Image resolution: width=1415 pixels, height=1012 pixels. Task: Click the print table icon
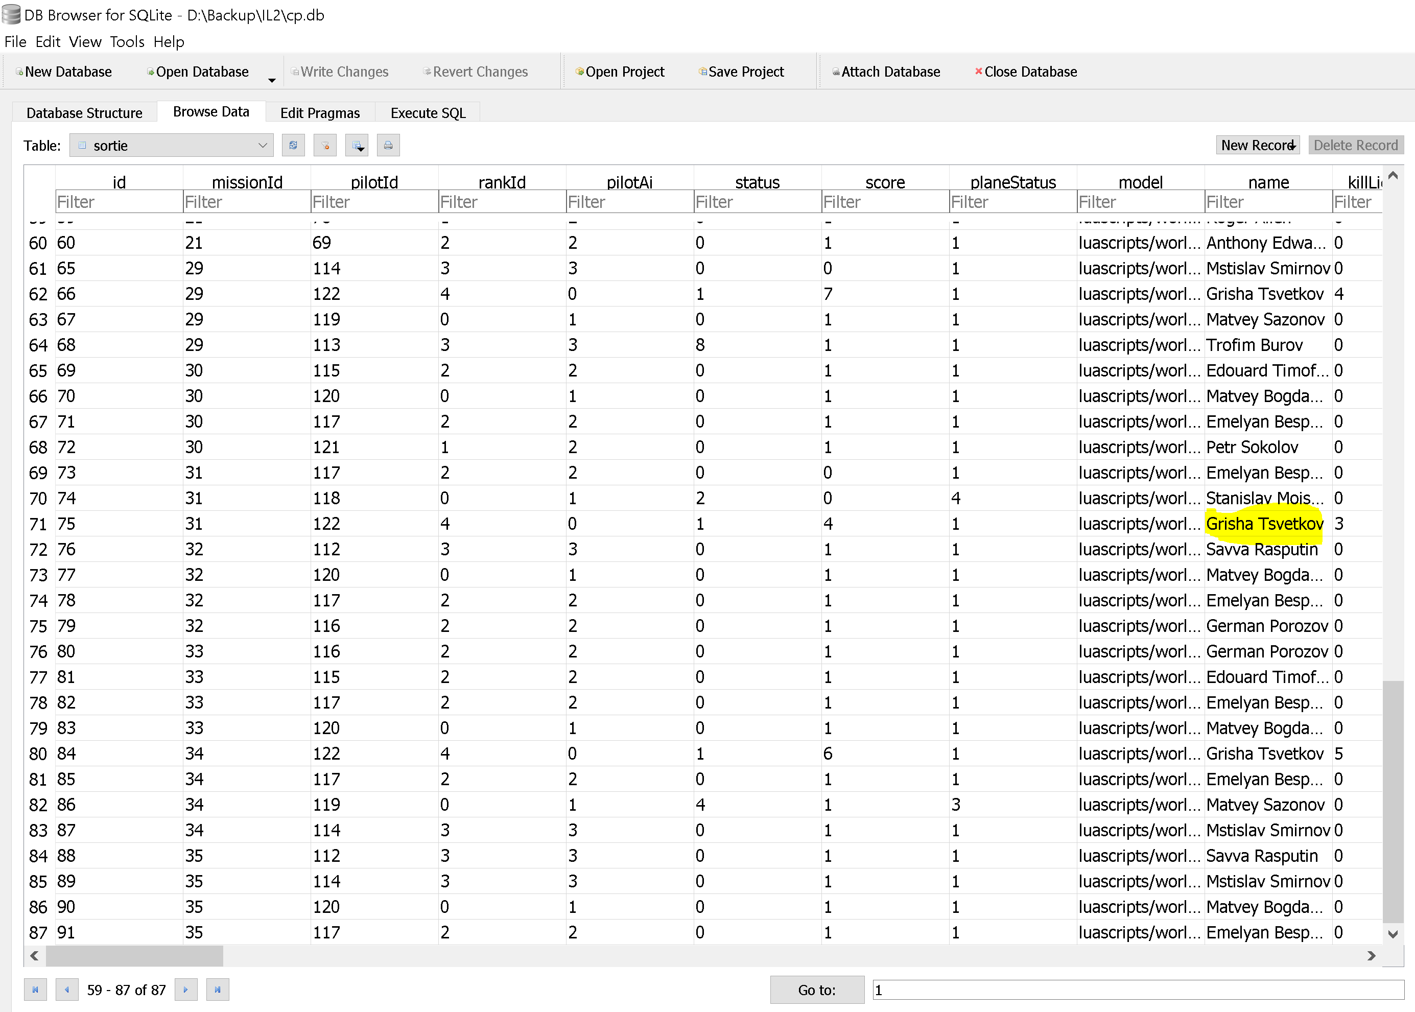(388, 145)
